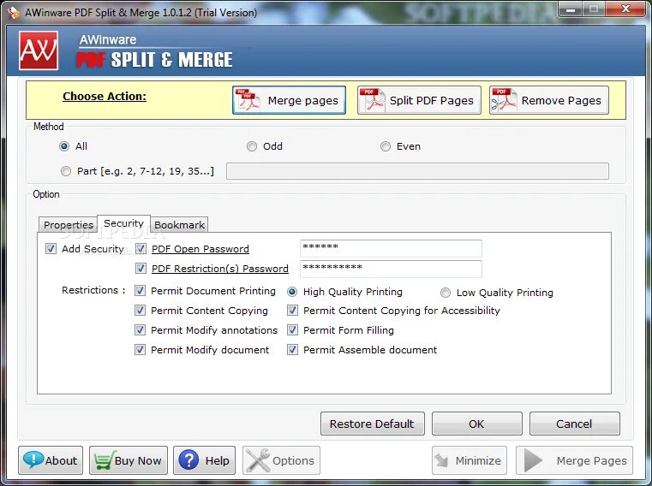Switch to the Properties tab

coord(69,225)
